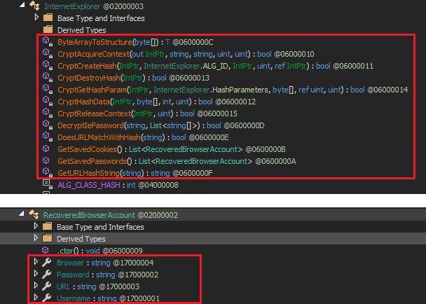This screenshot has height=304, width=426.
Task: Click the Derived Types folder icon under InternetExplorer
Action: point(48,29)
